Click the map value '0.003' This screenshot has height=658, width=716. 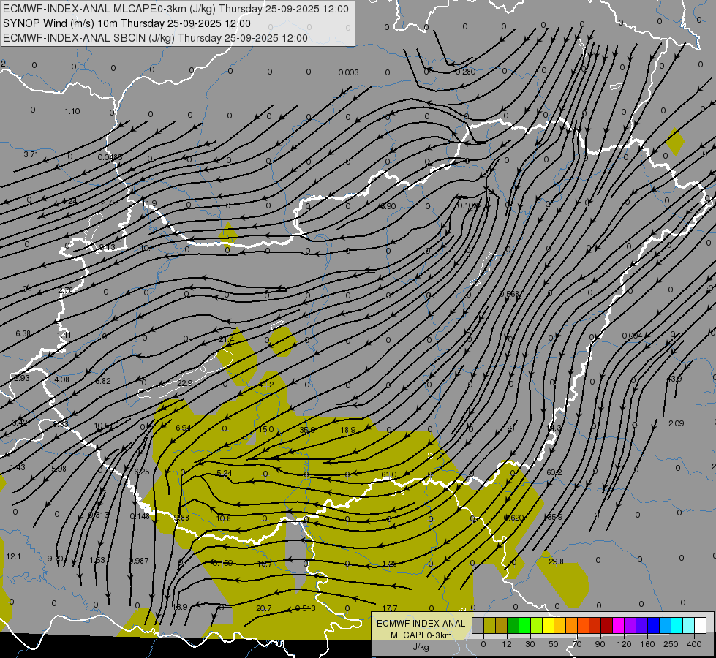[348, 72]
